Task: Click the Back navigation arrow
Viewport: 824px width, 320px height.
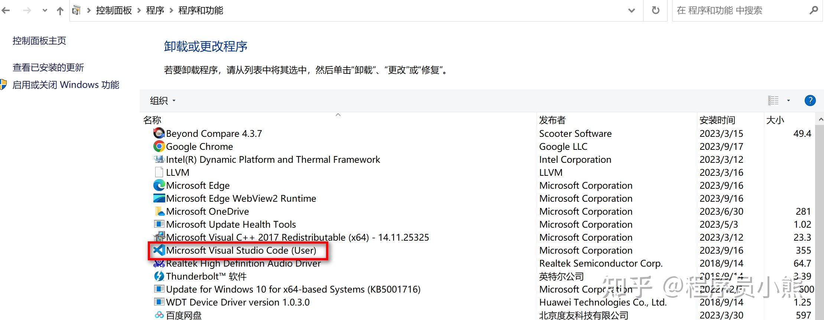Action: point(6,11)
